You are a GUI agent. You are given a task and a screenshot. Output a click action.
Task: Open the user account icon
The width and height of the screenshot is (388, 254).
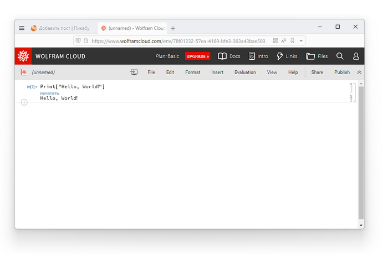(356, 56)
